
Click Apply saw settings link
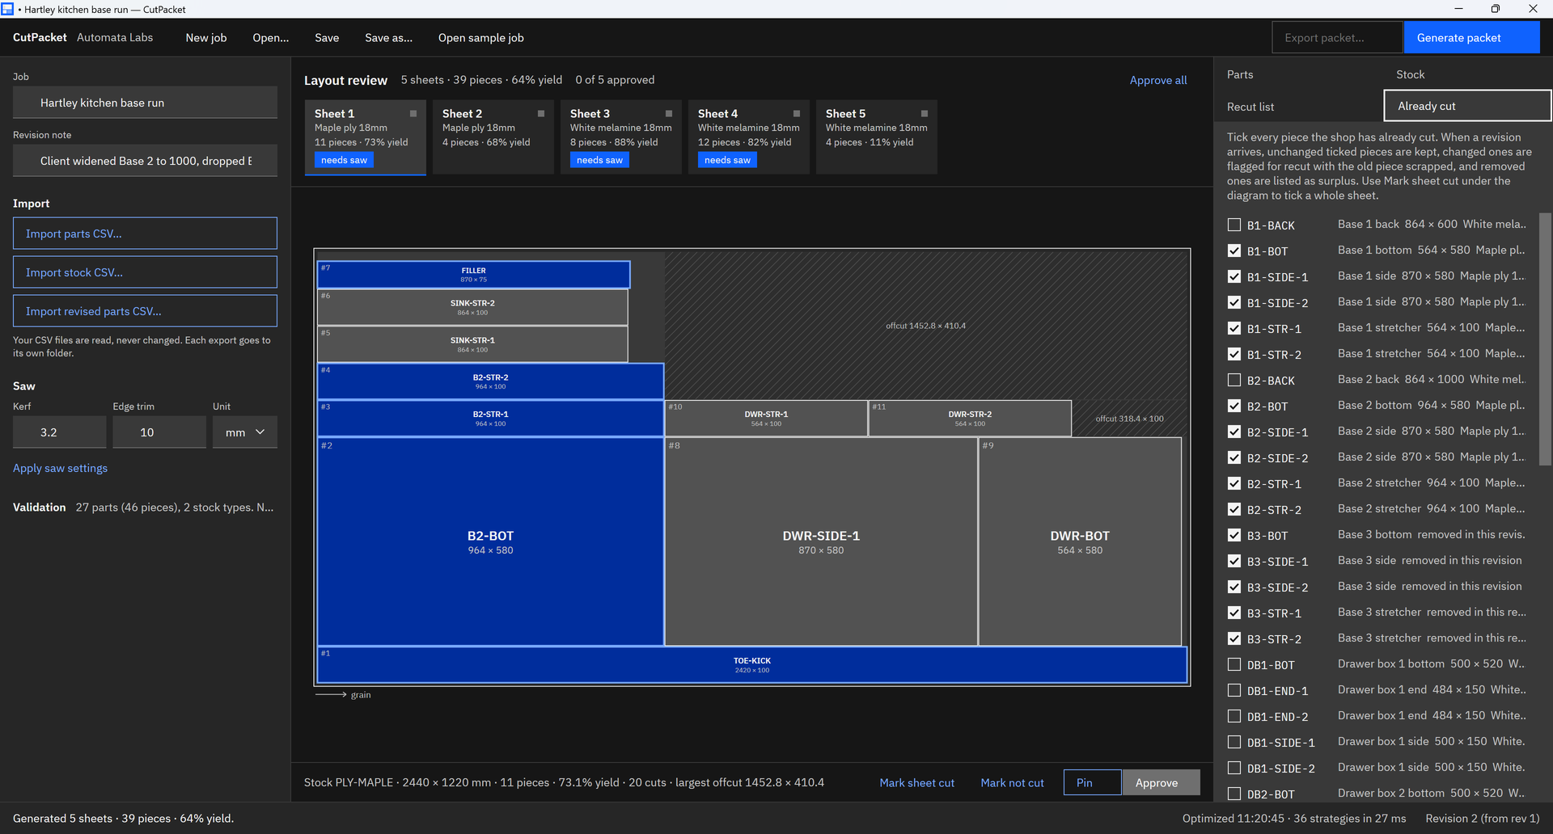click(60, 468)
